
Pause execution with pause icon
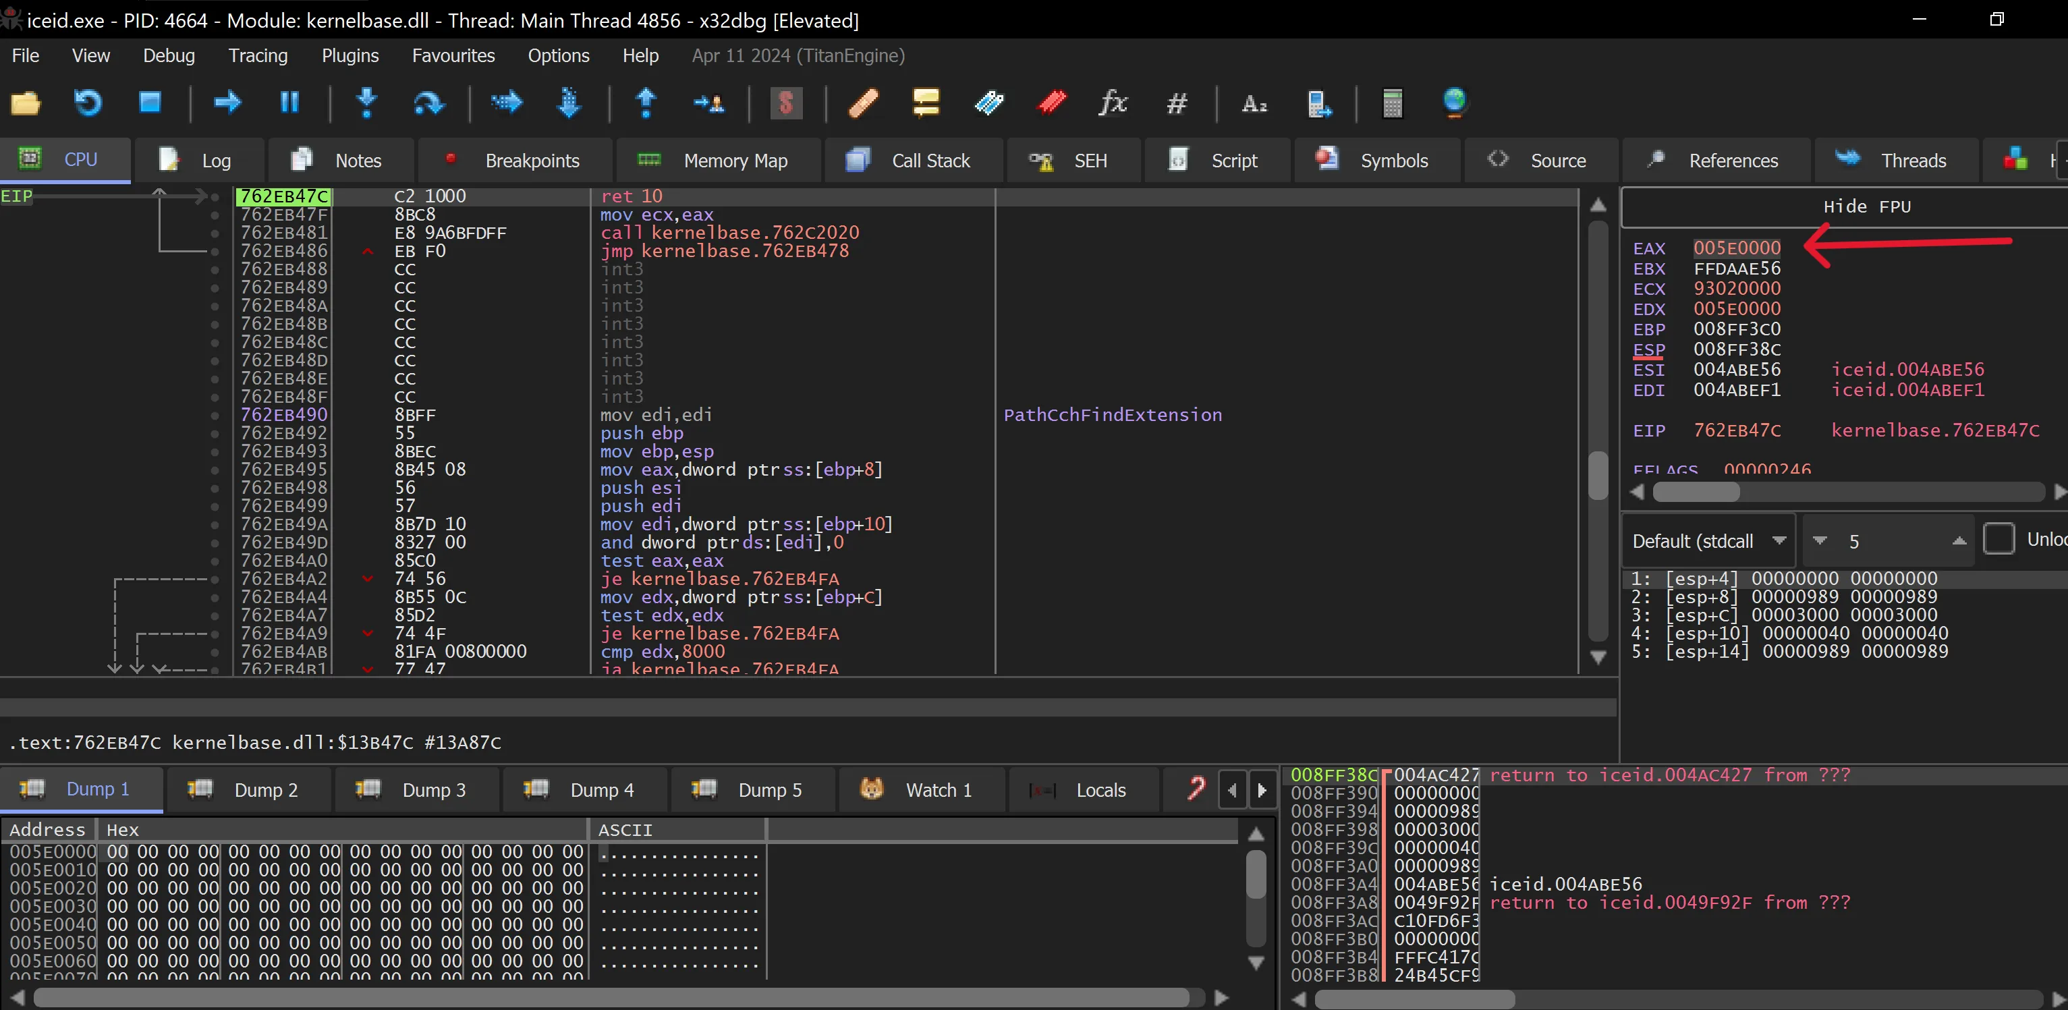coord(290,103)
